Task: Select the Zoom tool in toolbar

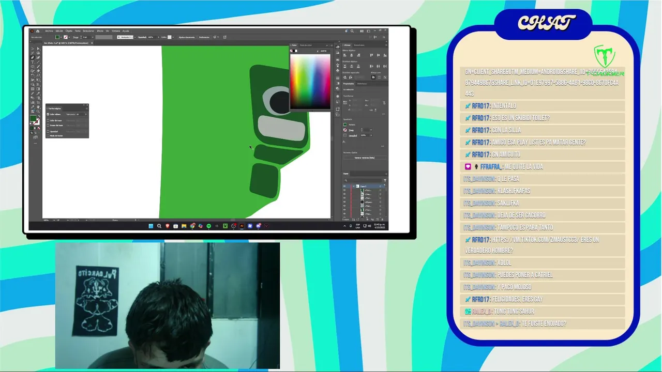Action: pyautogui.click(x=38, y=111)
